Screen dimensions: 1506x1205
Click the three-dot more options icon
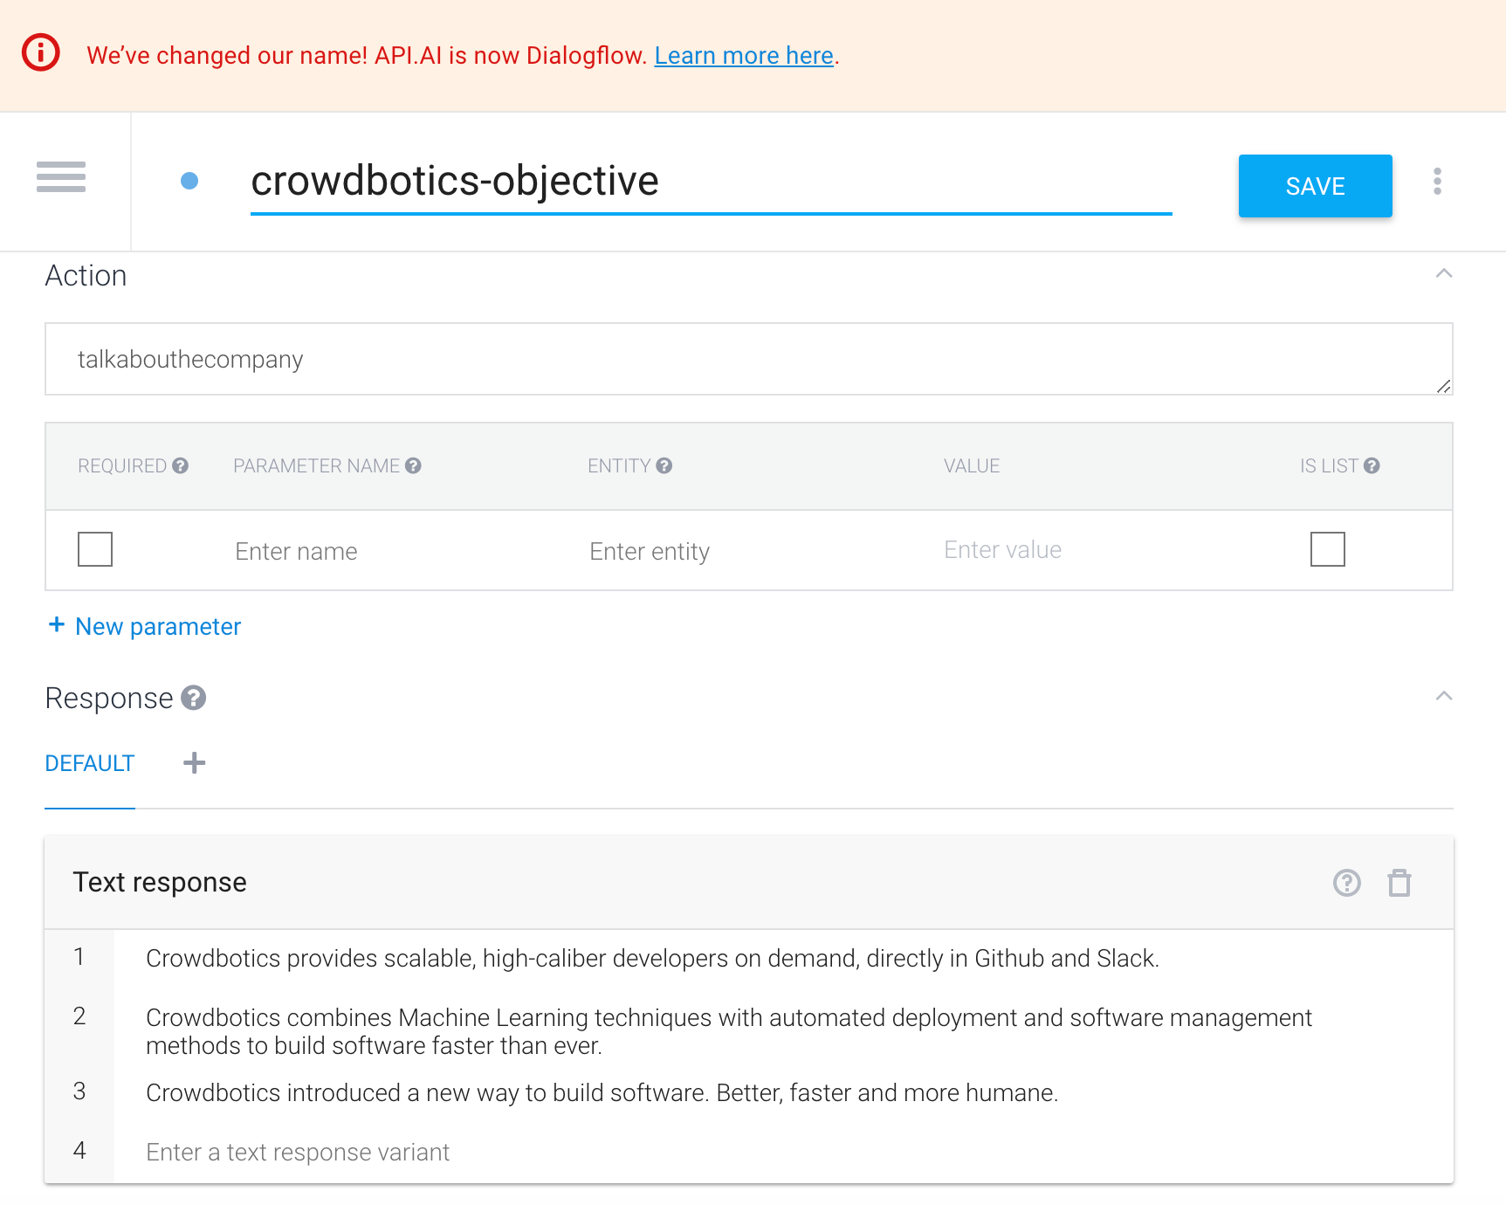(1437, 182)
